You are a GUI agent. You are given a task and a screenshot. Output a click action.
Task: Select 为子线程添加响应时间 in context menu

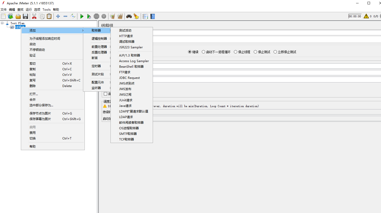point(53,39)
